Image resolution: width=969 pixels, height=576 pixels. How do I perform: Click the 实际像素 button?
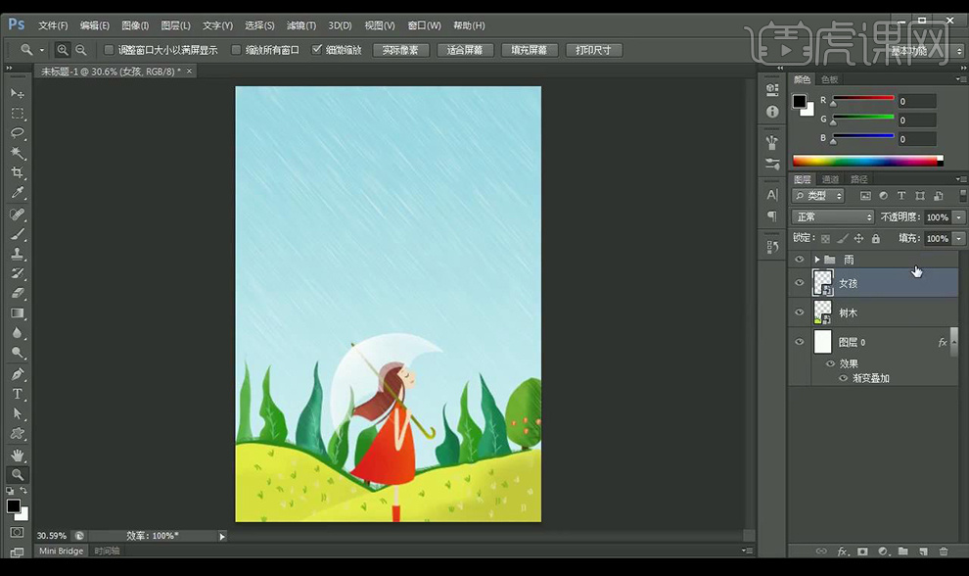[x=400, y=50]
